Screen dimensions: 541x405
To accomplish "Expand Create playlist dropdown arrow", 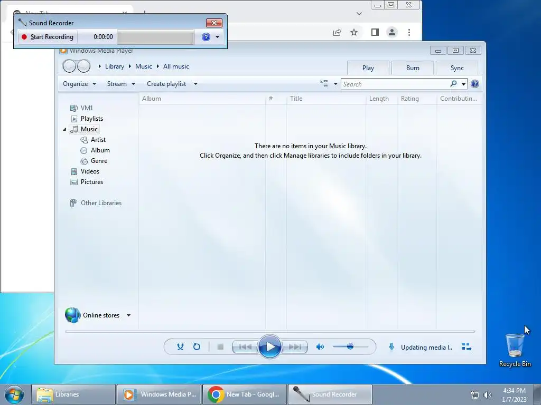I will pyautogui.click(x=195, y=84).
